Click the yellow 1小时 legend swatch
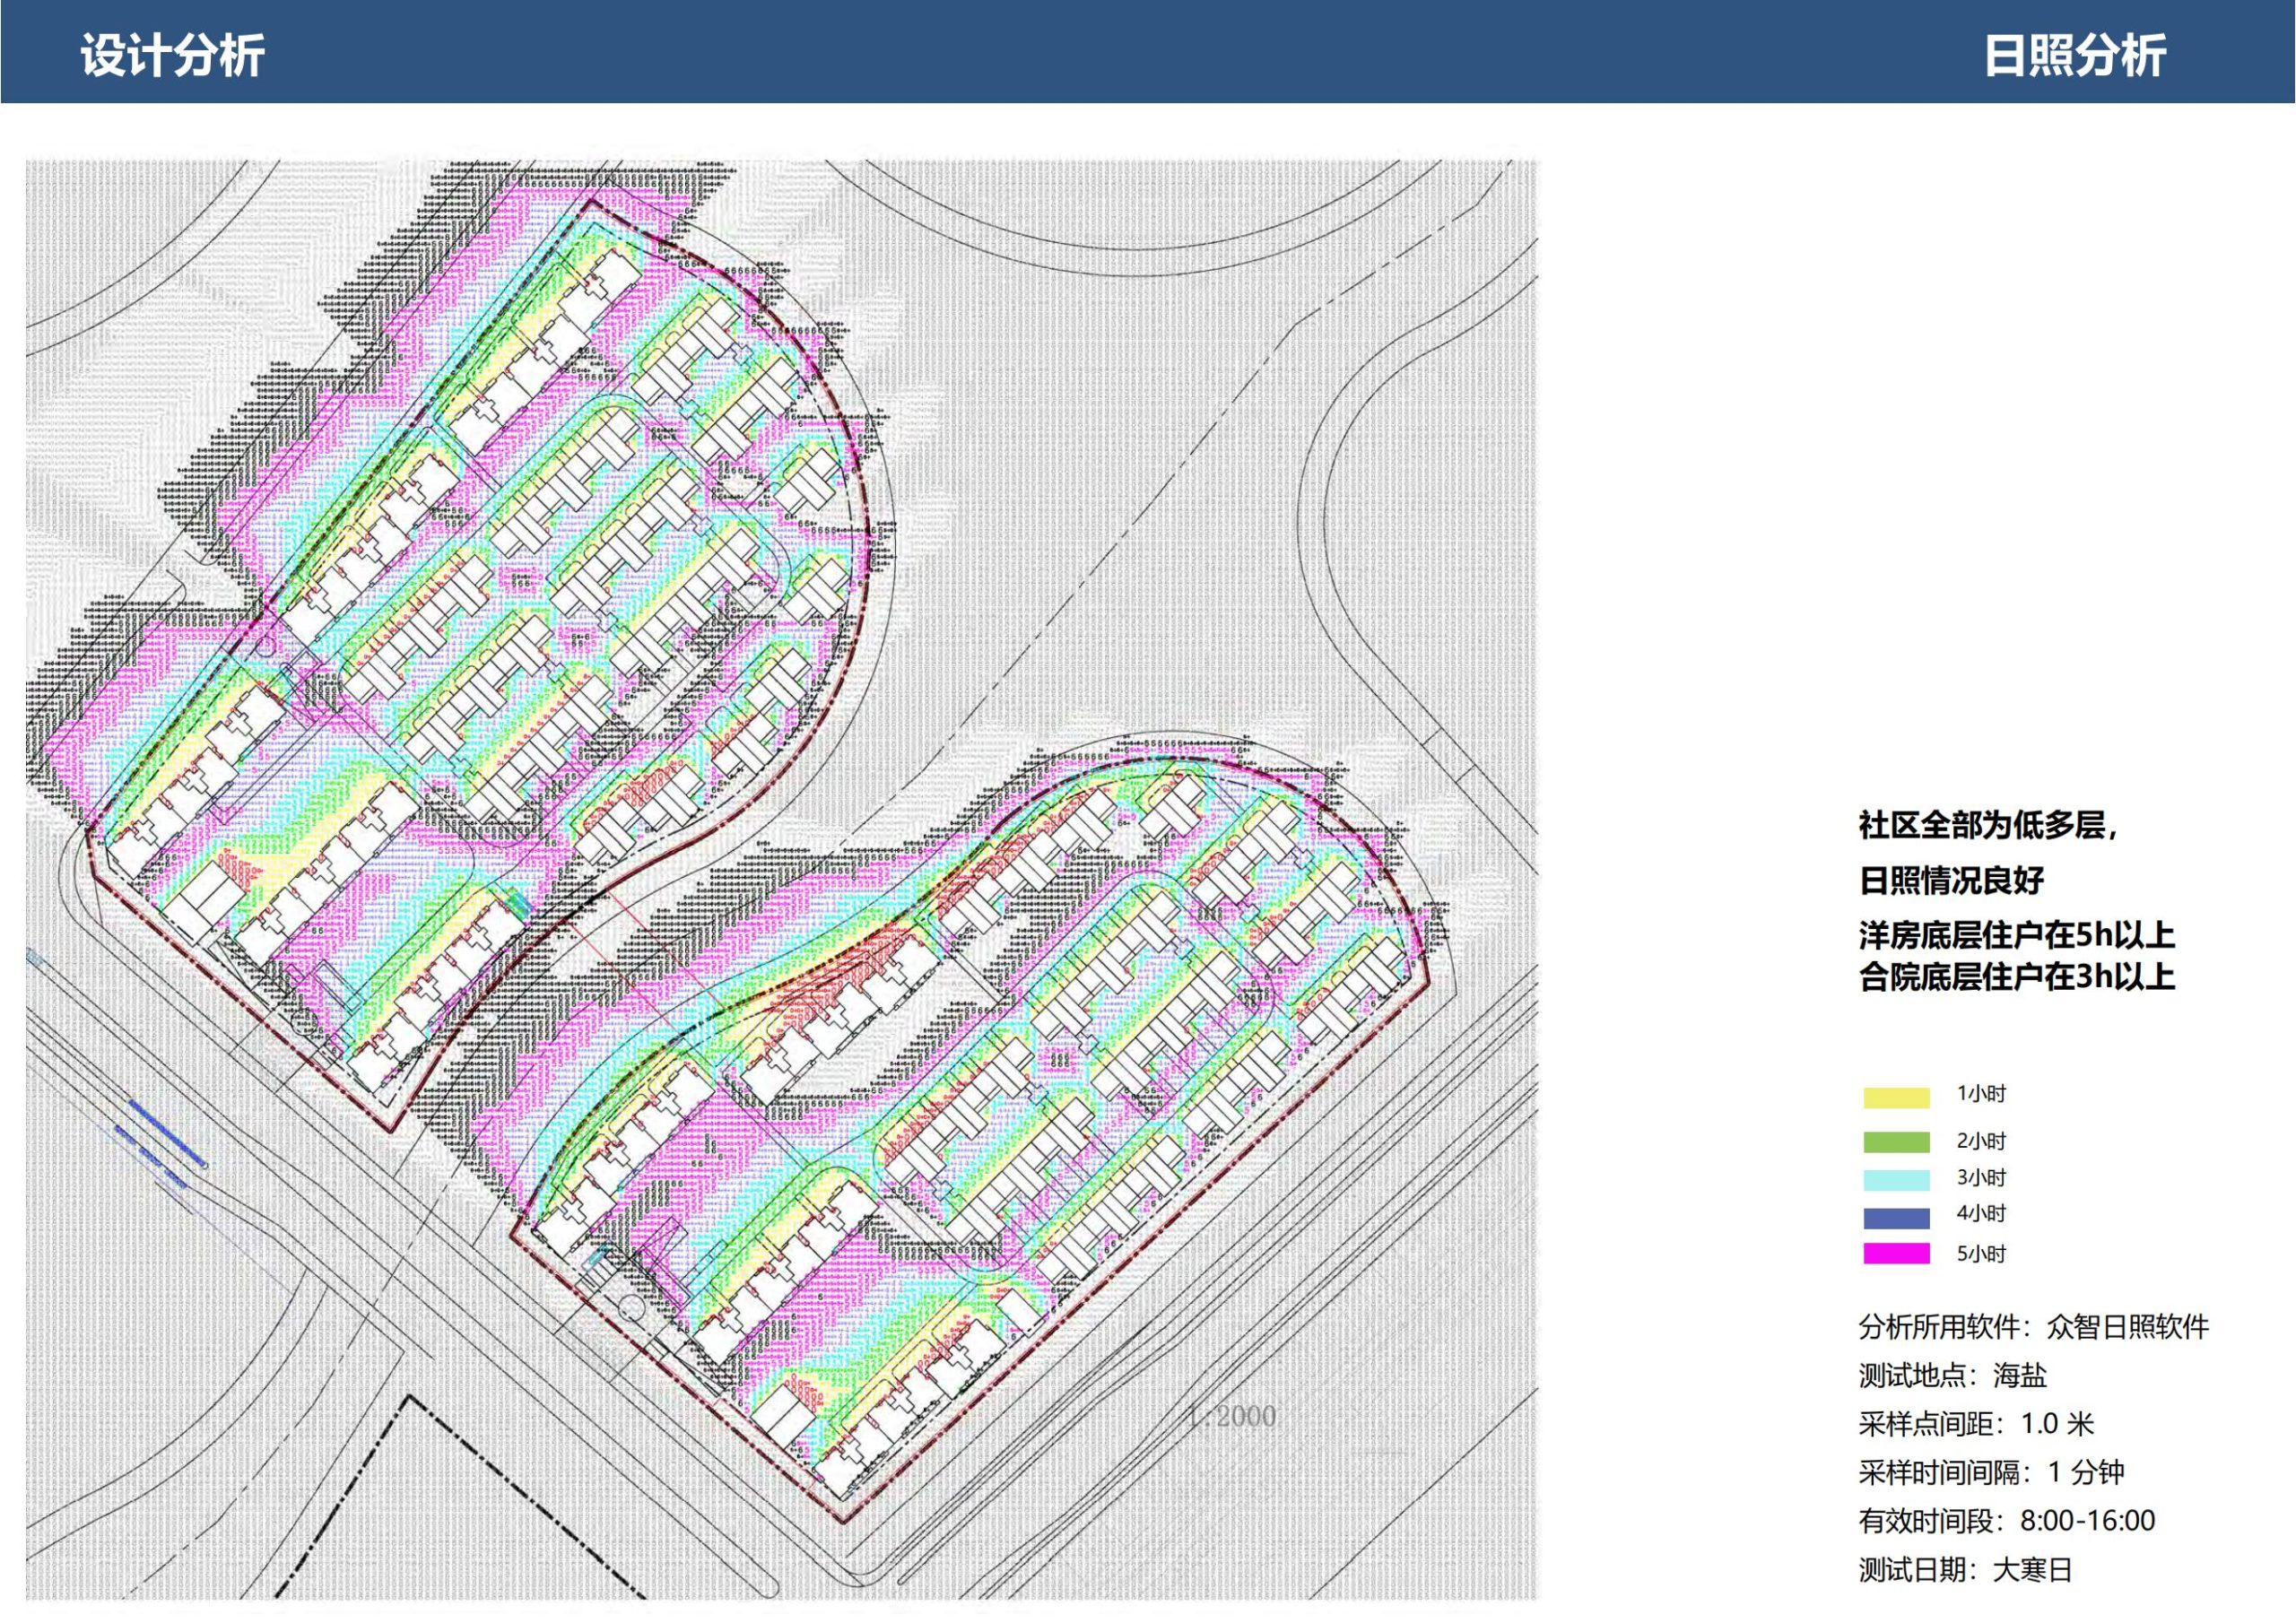The height and width of the screenshot is (1623, 2296). (x=1896, y=1097)
